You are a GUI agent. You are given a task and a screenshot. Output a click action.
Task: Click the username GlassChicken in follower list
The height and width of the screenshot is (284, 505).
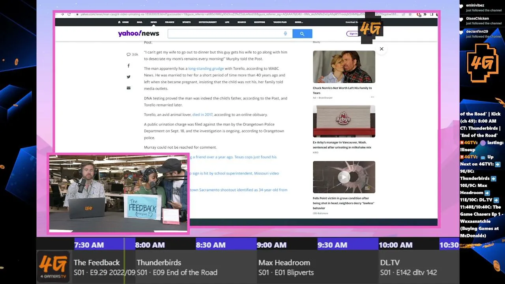477,19
